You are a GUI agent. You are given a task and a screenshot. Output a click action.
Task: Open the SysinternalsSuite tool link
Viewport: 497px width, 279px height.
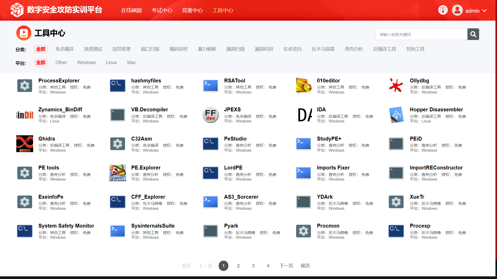point(153,226)
